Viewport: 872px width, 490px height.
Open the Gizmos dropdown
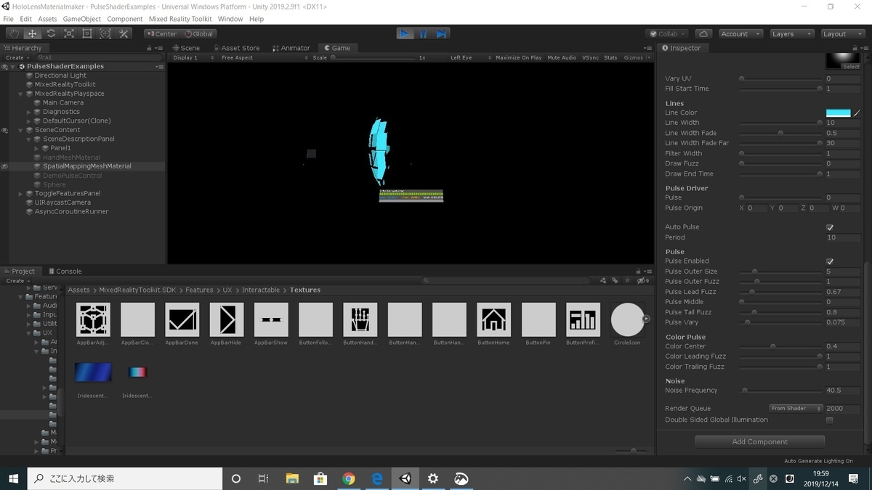(637, 57)
